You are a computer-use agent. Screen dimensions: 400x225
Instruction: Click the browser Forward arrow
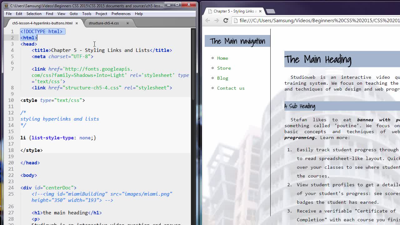tap(217, 21)
